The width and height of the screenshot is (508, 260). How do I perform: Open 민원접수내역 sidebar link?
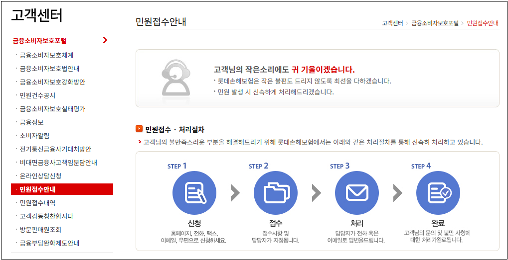pyautogui.click(x=37, y=203)
